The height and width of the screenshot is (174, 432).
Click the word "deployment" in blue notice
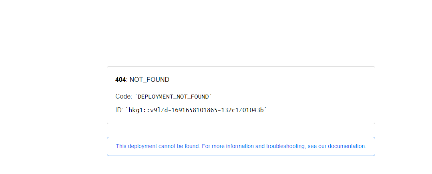point(143,146)
